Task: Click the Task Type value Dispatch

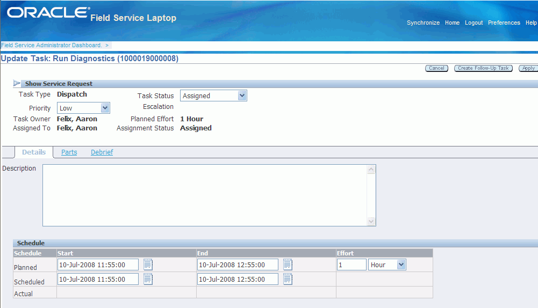Action: tap(71, 94)
